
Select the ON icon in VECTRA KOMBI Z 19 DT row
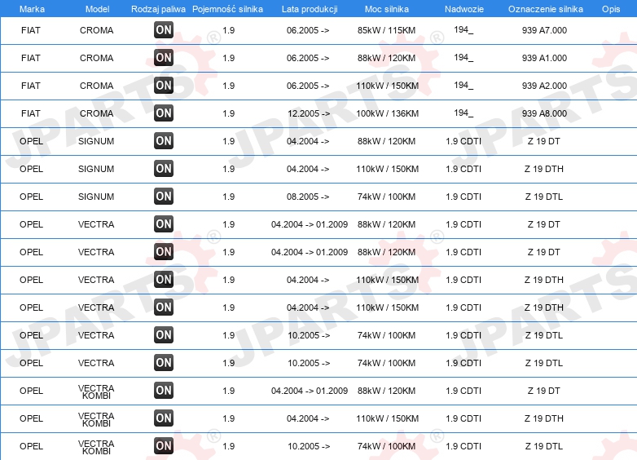(164, 391)
